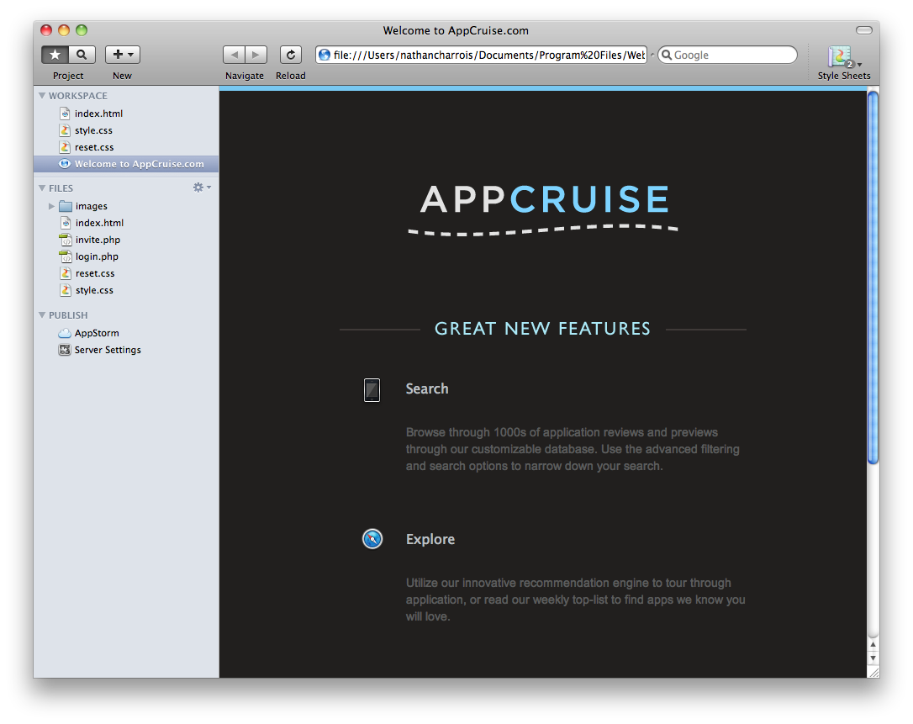Image resolution: width=913 pixels, height=724 pixels.
Task: Collapse the WORKSPACE section
Action: click(42, 96)
